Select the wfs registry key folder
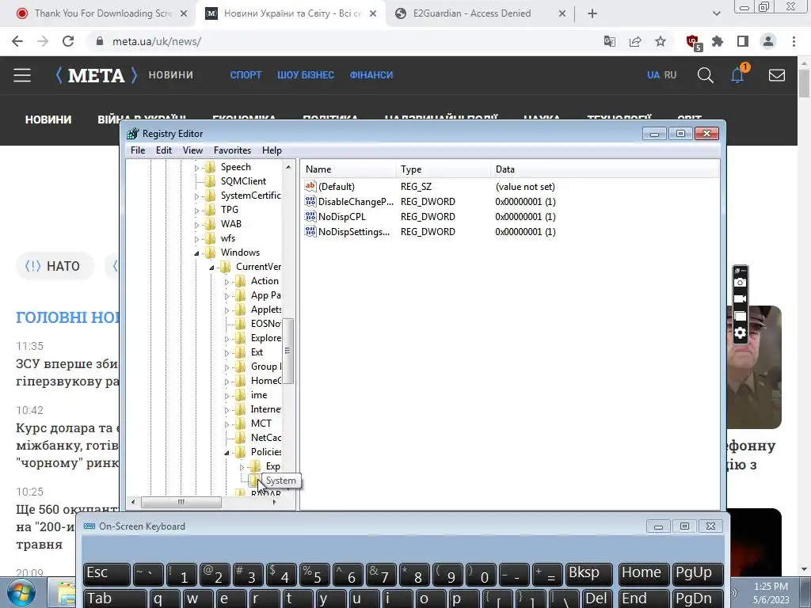The image size is (811, 608). tap(227, 238)
